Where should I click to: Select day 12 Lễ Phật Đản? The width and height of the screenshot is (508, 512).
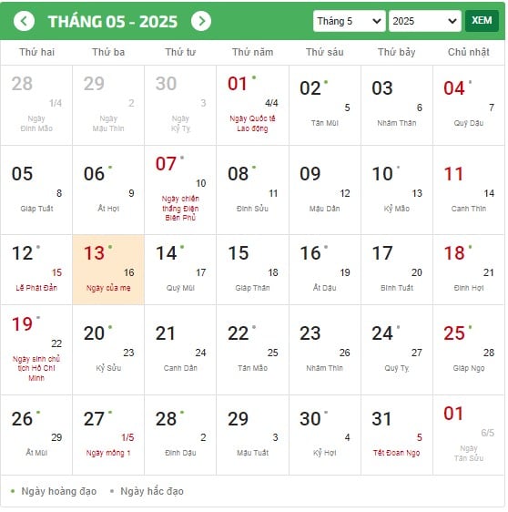(36, 270)
